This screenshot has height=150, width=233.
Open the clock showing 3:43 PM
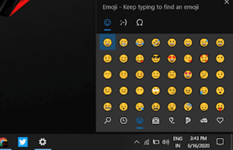tap(198, 142)
